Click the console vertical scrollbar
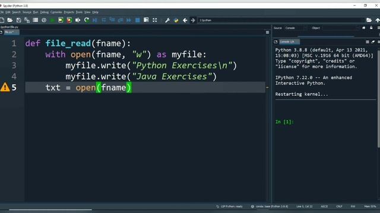 pos(379,99)
